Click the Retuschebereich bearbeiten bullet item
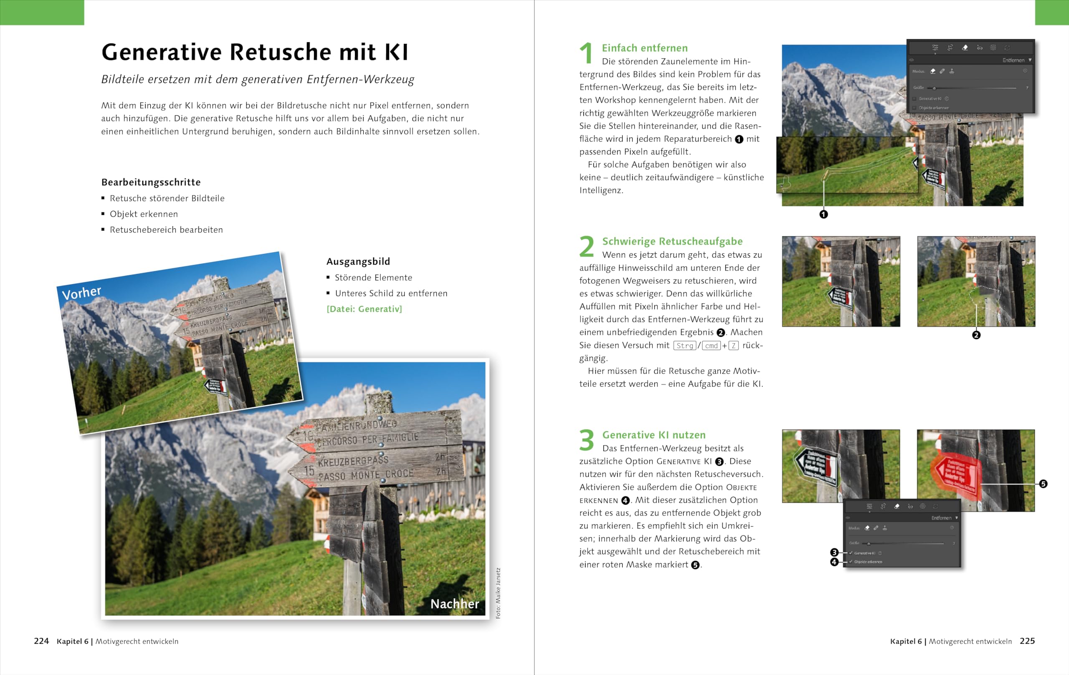1069x675 pixels. [166, 230]
